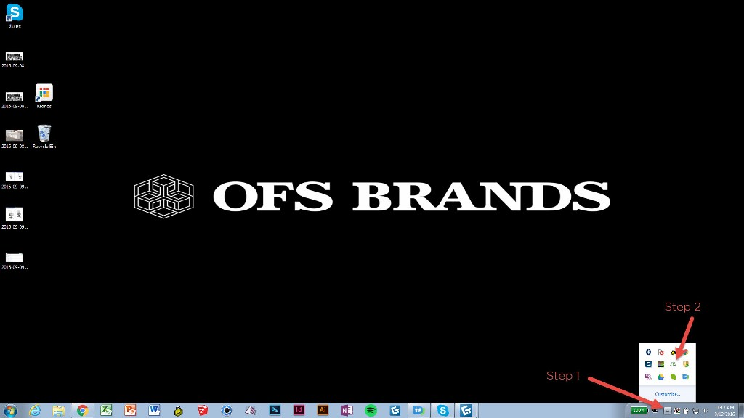Launch Illustrator from the taskbar

(323, 411)
